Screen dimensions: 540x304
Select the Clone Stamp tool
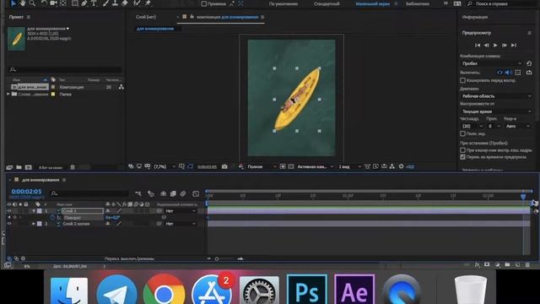(116, 3)
